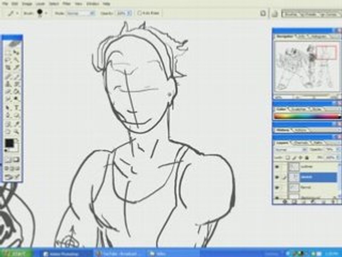Select the Hand tool
Screen dimensions: 342x257
(8, 132)
